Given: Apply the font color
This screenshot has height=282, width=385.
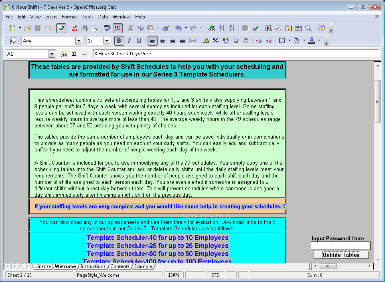Looking at the screenshot, I should point(312,41).
